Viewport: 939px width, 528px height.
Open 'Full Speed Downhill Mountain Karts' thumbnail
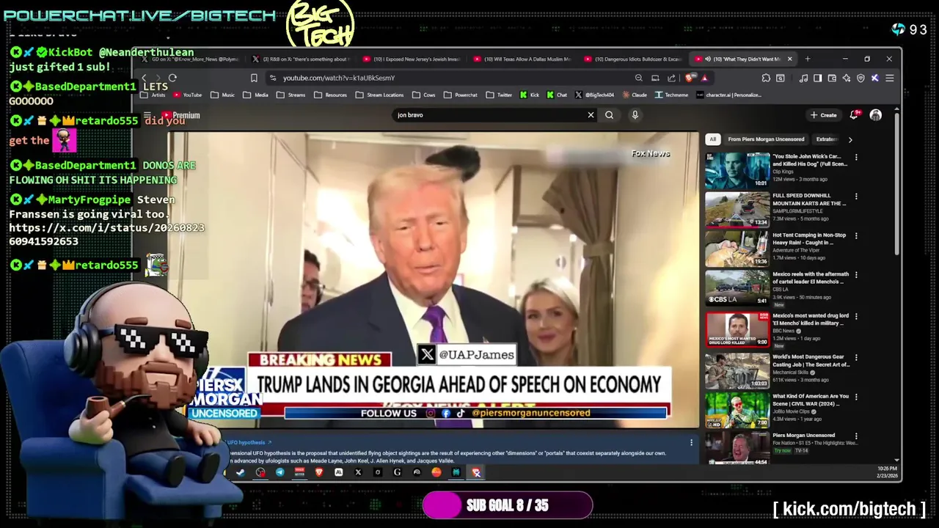pos(737,210)
